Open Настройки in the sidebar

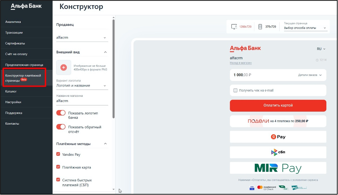(x=13, y=102)
